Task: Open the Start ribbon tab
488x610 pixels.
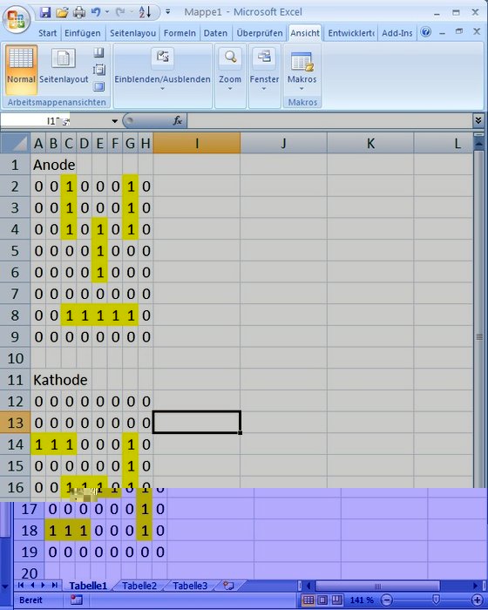Action: tap(47, 33)
